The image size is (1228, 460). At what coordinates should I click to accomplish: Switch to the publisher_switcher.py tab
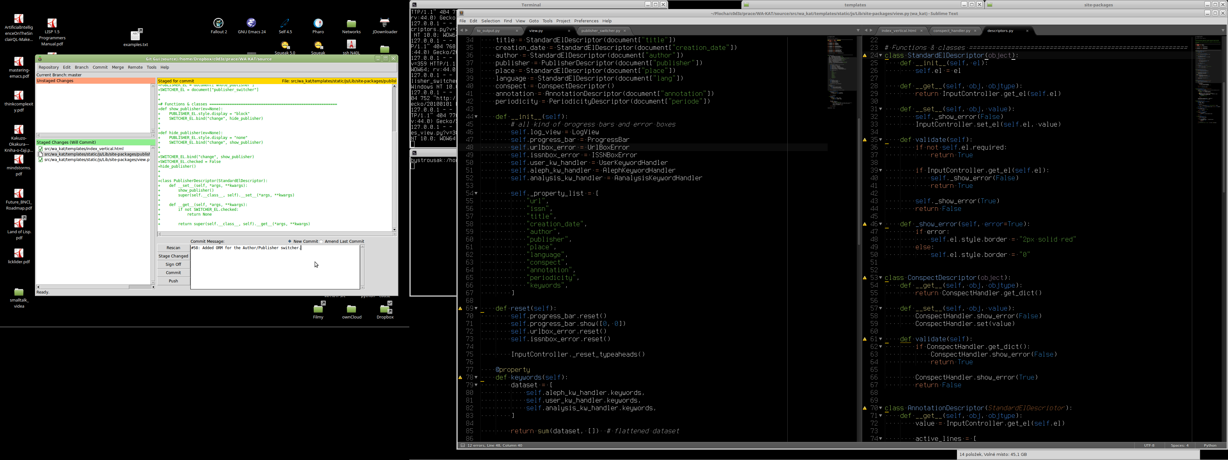601,31
